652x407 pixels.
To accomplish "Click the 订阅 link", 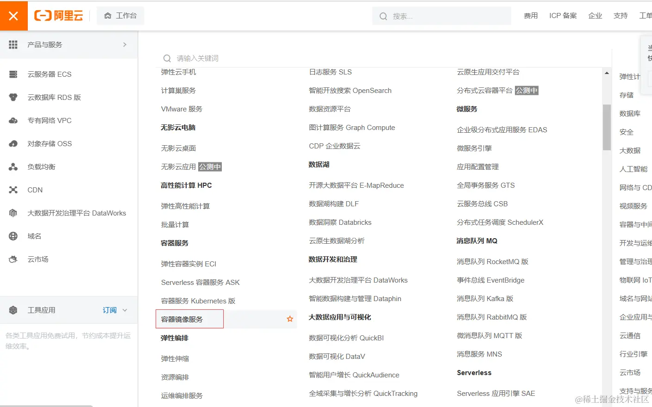I will point(110,310).
